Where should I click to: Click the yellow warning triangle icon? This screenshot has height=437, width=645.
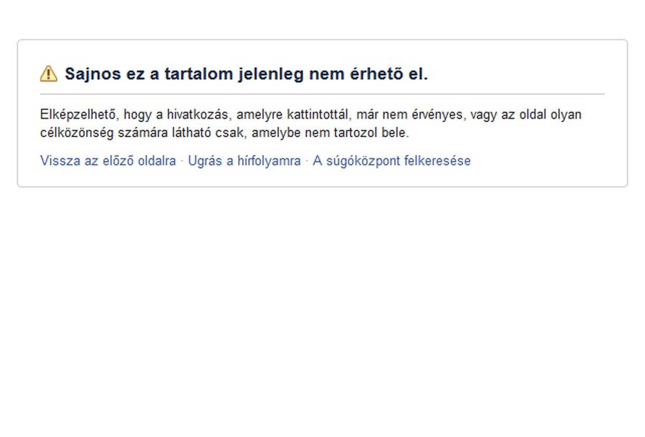point(48,74)
